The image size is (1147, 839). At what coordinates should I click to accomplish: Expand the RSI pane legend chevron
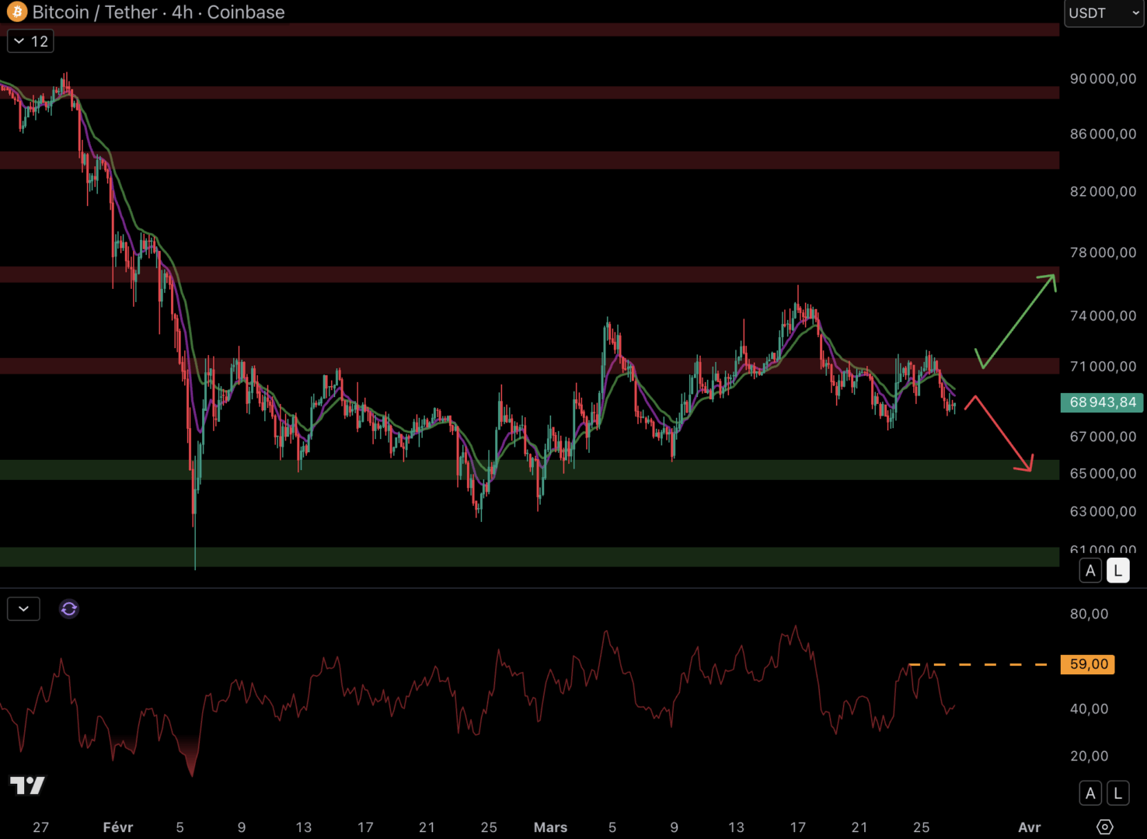tap(23, 609)
